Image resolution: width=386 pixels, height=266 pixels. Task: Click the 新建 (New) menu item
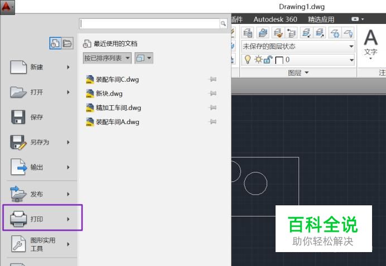[x=41, y=67]
